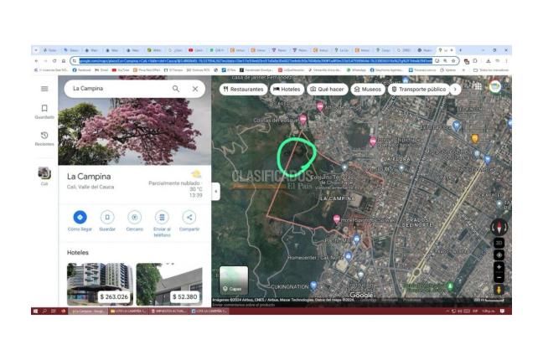
Task: Click the browser address bar
Action: [x=251, y=60]
